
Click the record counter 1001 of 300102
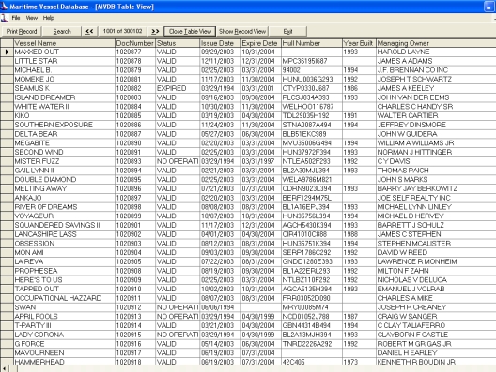pos(122,31)
